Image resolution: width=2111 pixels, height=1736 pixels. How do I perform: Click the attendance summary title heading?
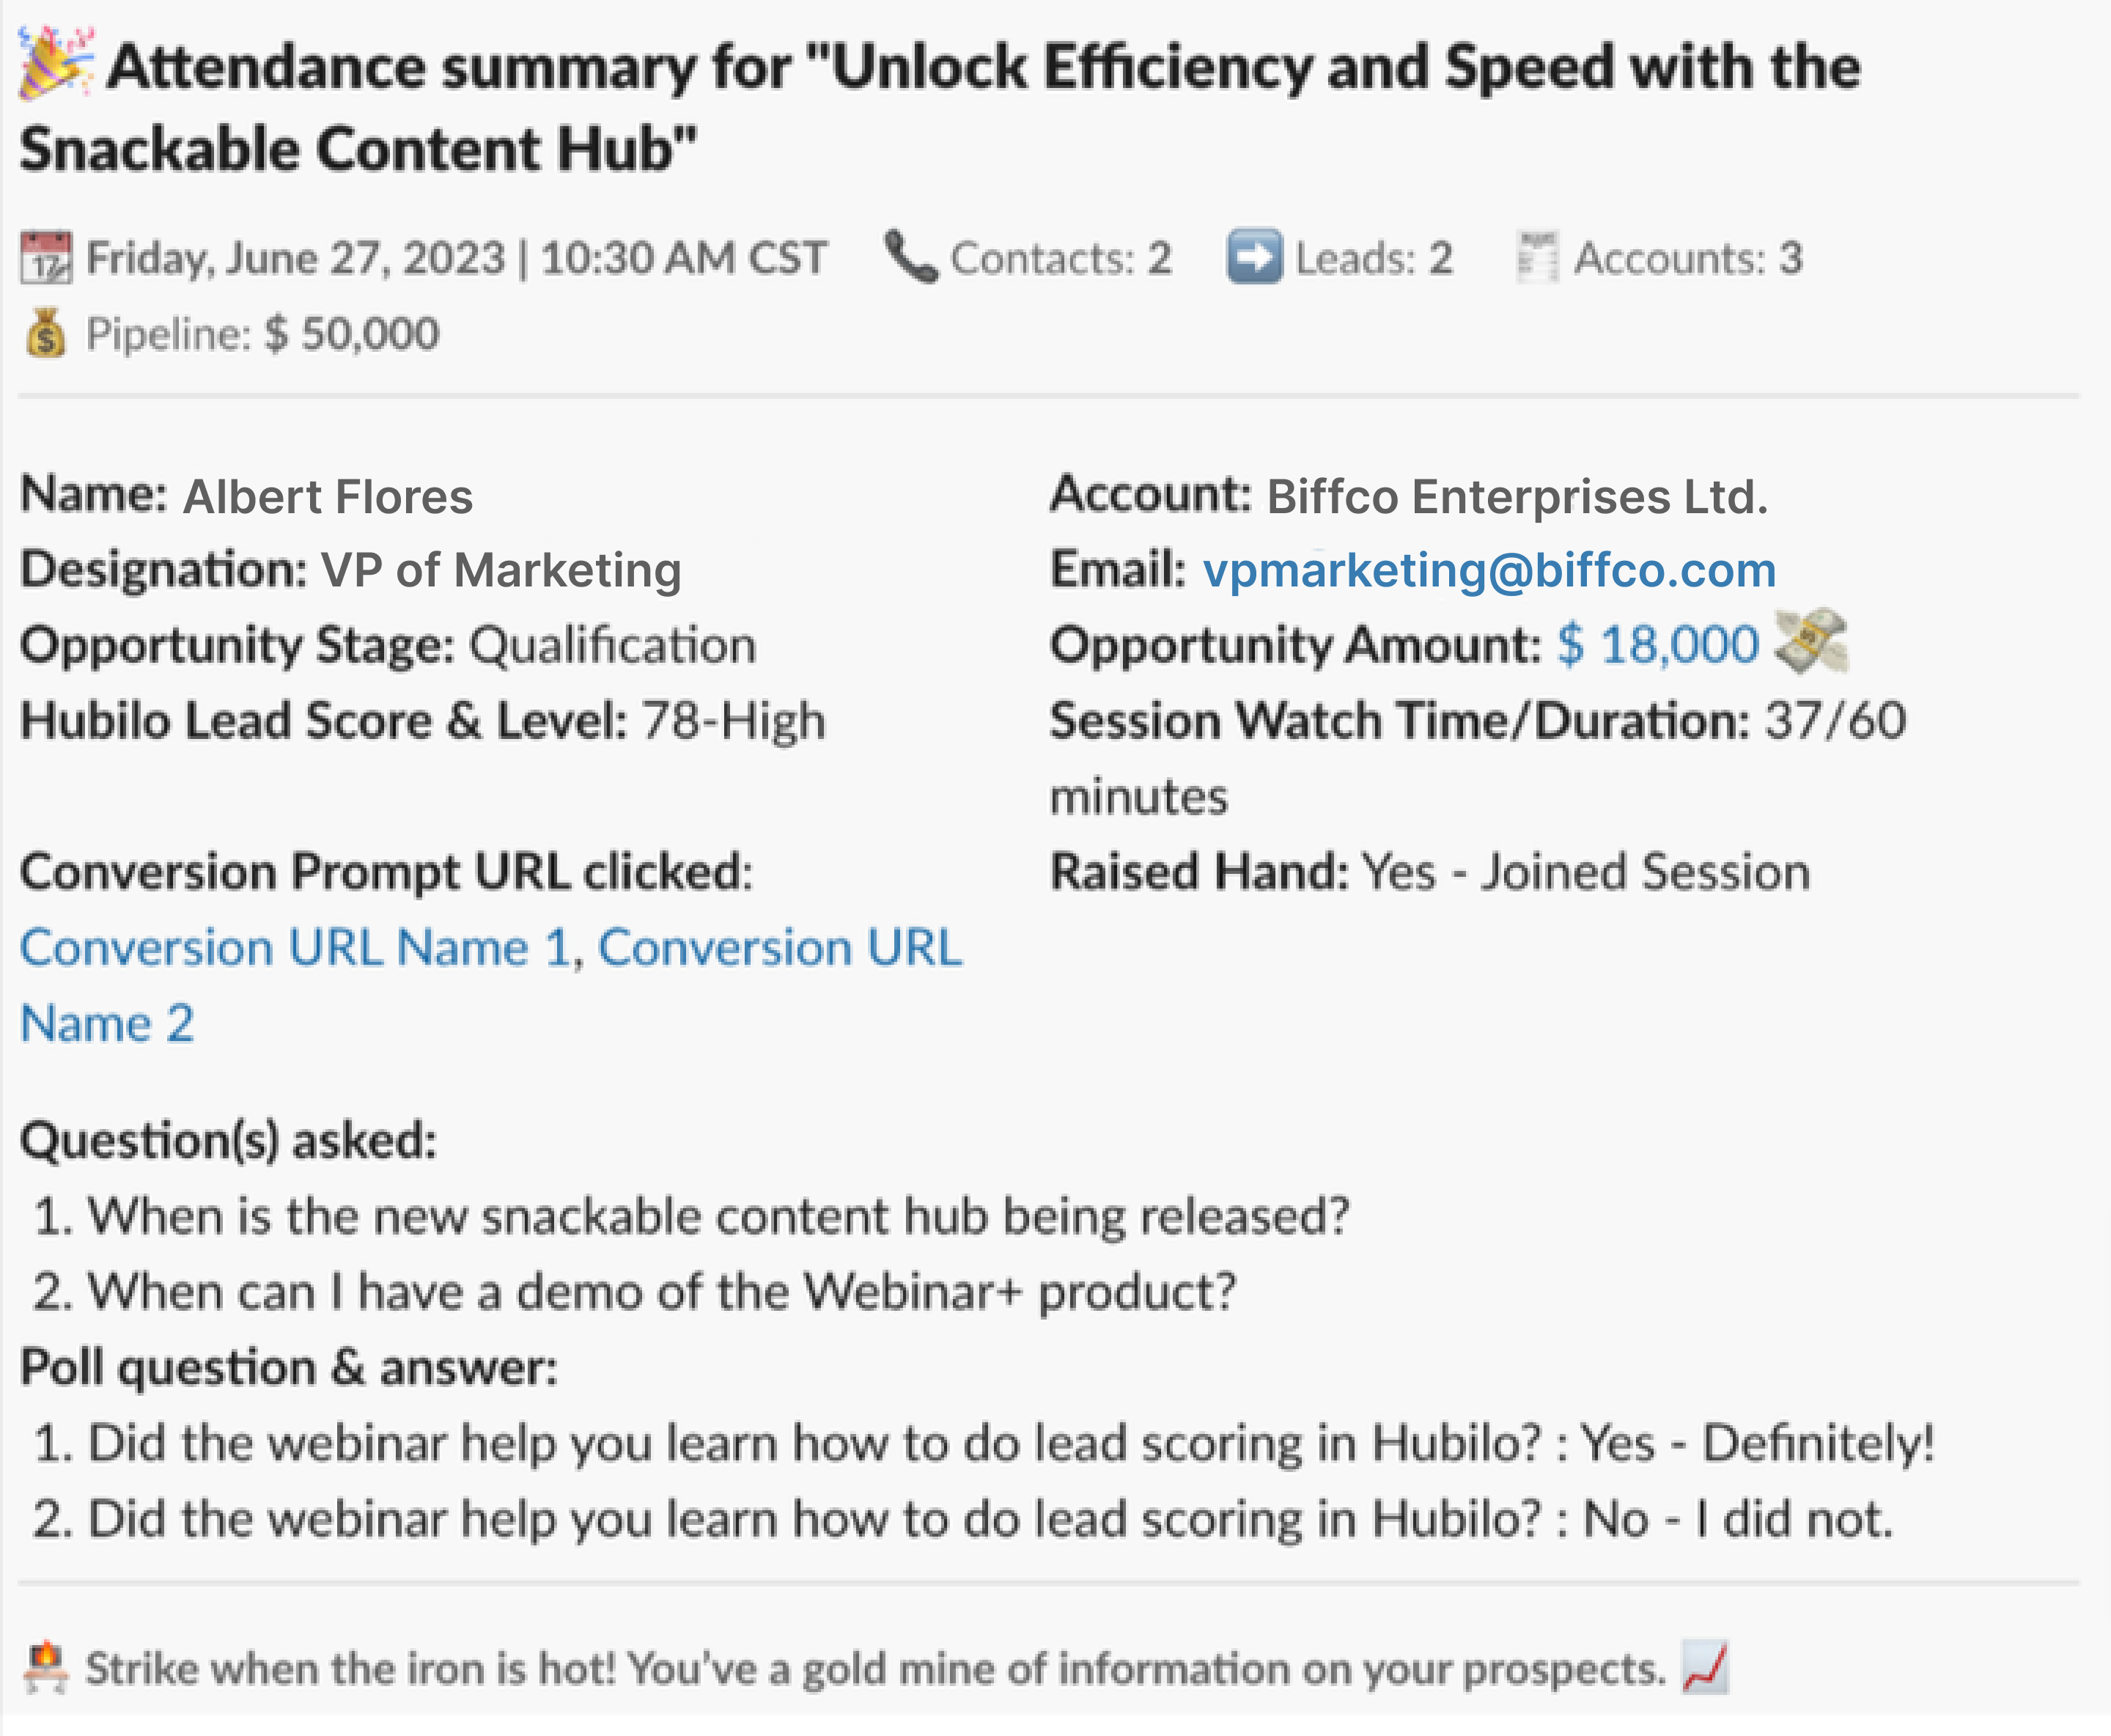(x=940, y=107)
